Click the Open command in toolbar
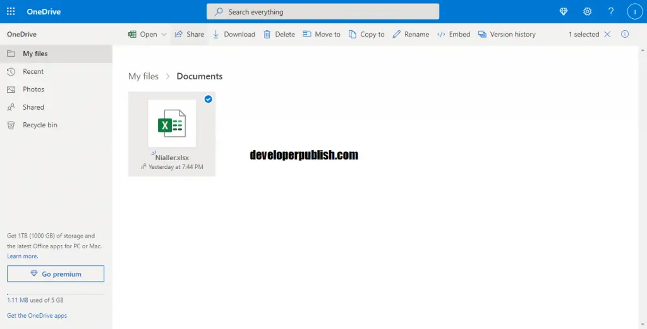Screen dimensions: 647x329 (143, 34)
